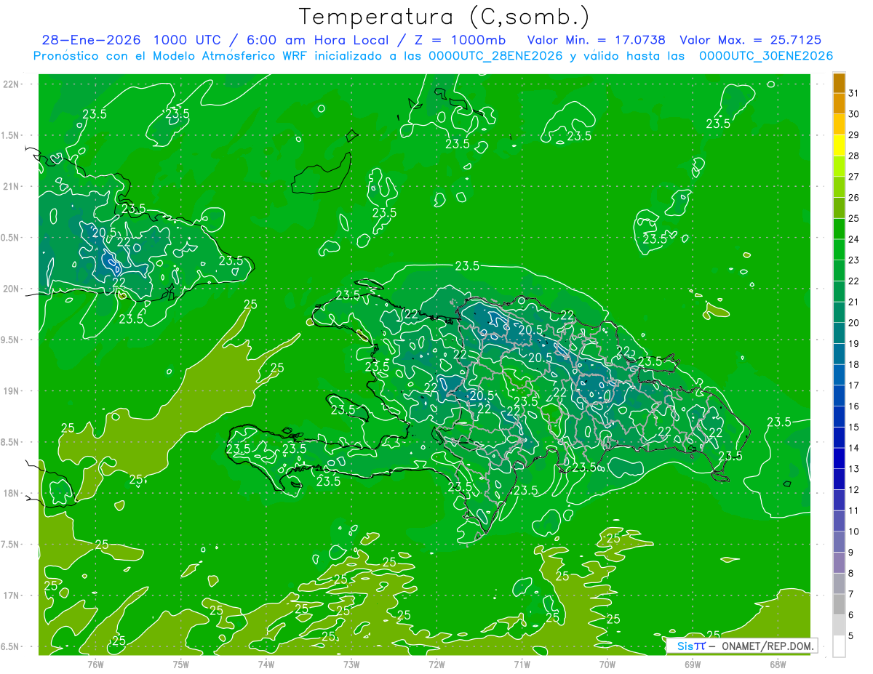Screen dimensions: 873x674
Task: Click the "76W" longitude axis label
Action: (x=96, y=665)
